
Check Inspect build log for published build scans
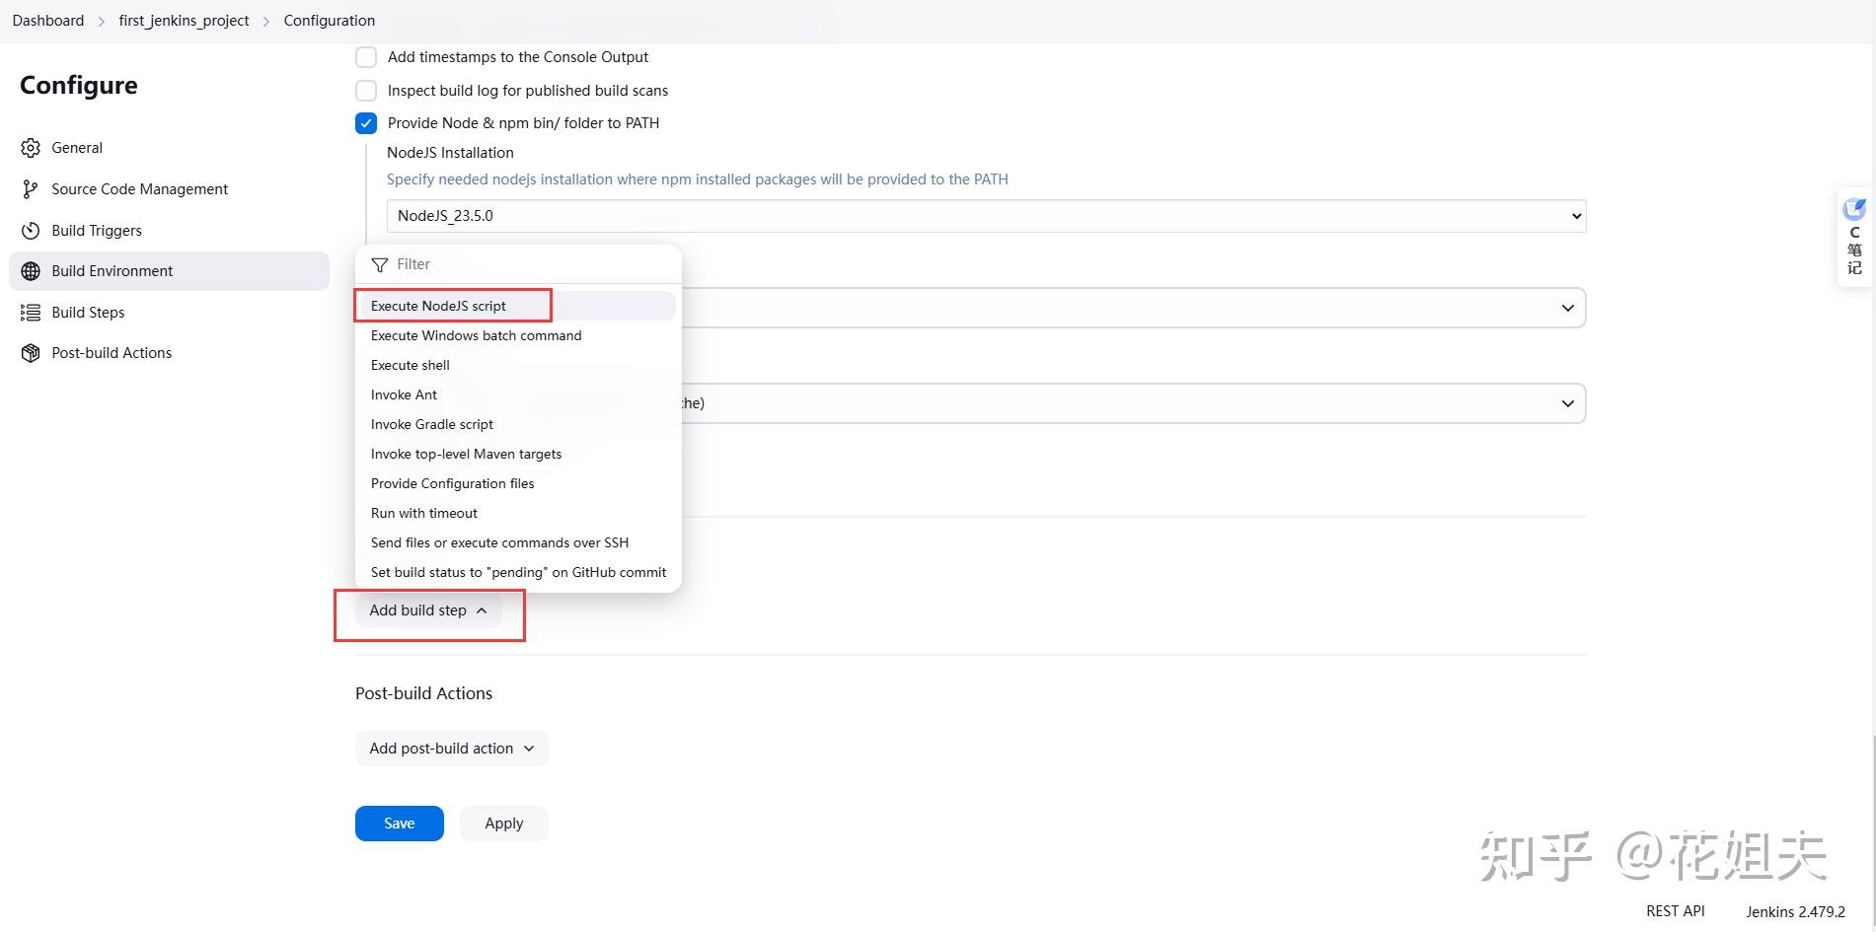pyautogui.click(x=366, y=90)
